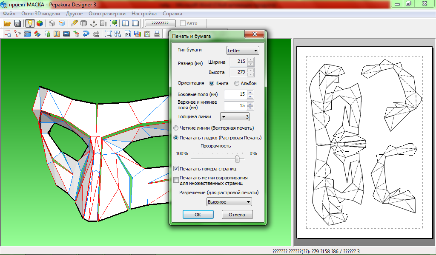Click the red-green-blue colored cube icon
The image size is (436, 255).
pos(40,23)
